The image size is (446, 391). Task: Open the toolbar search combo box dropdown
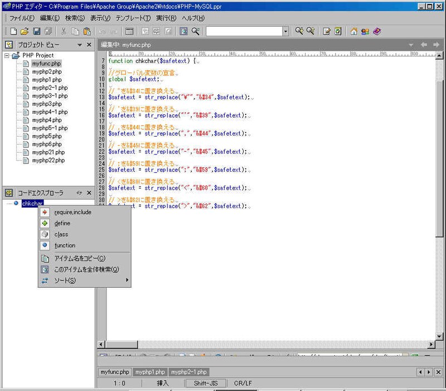click(285, 31)
